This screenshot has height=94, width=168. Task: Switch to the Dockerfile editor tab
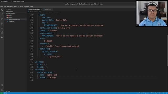[x=48, y=9]
